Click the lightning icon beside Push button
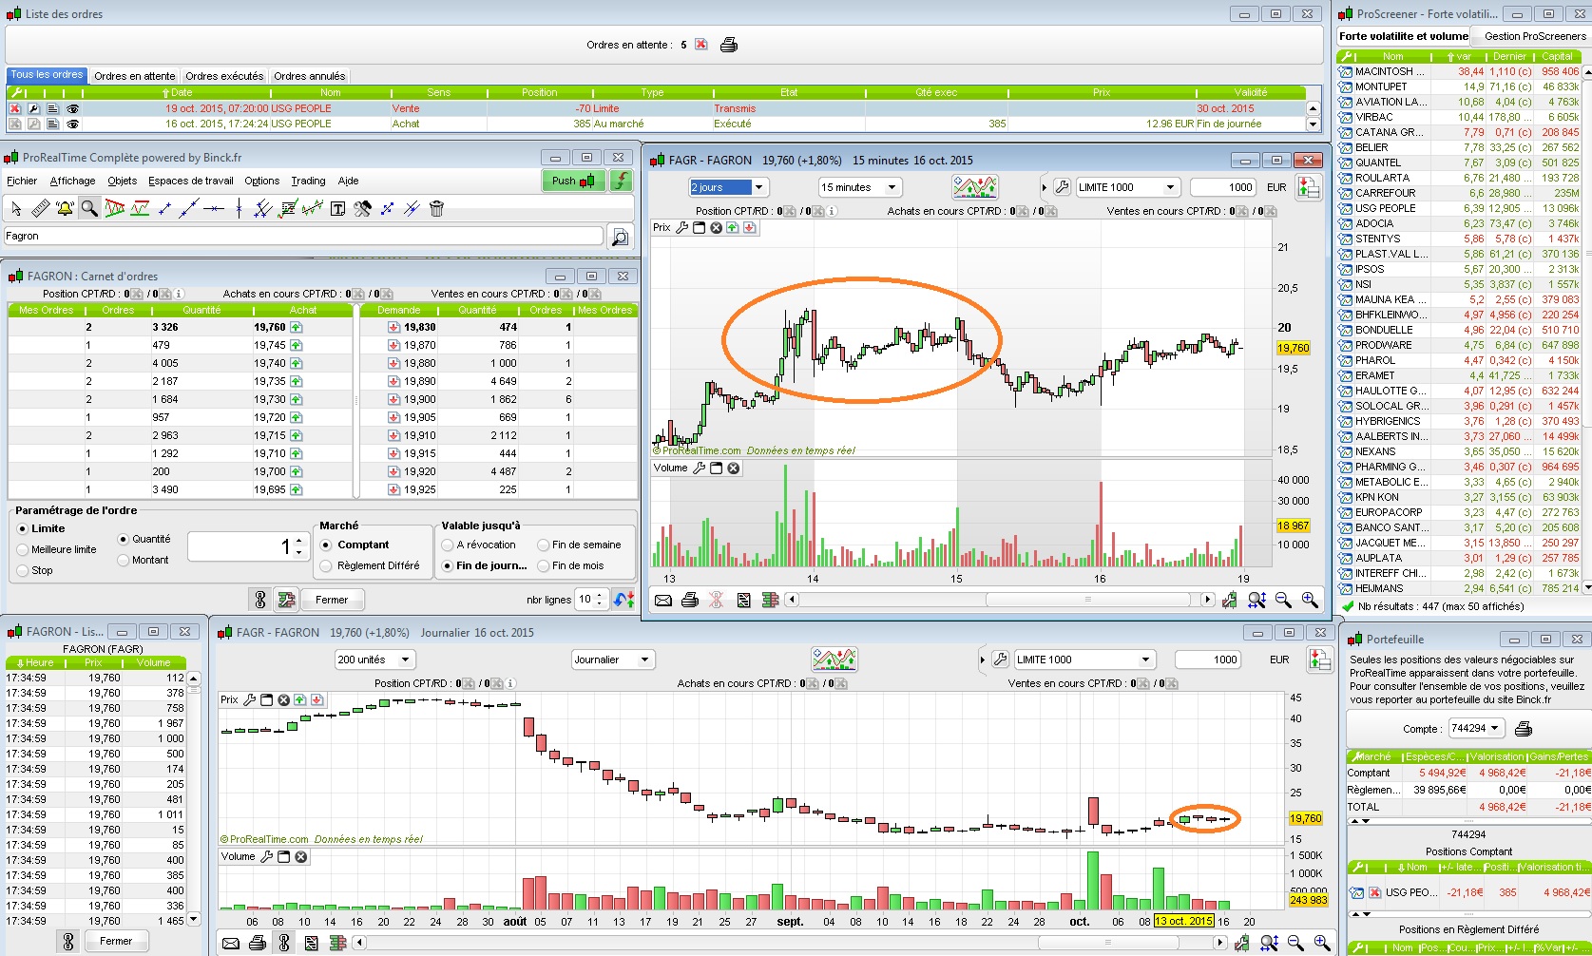The height and width of the screenshot is (956, 1592). coord(621,181)
